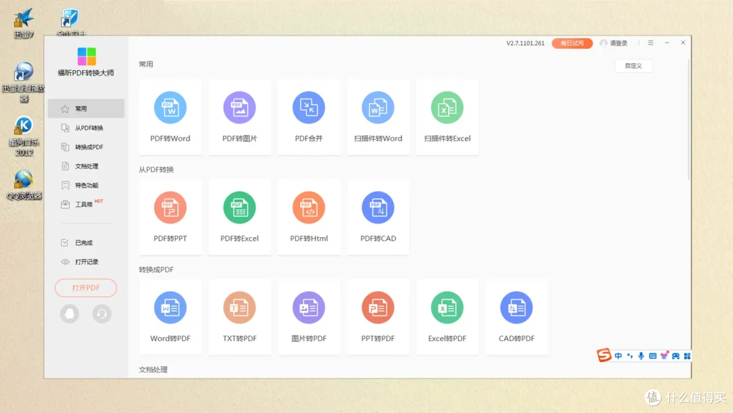Select the Excel转PDF converter

[x=447, y=317]
